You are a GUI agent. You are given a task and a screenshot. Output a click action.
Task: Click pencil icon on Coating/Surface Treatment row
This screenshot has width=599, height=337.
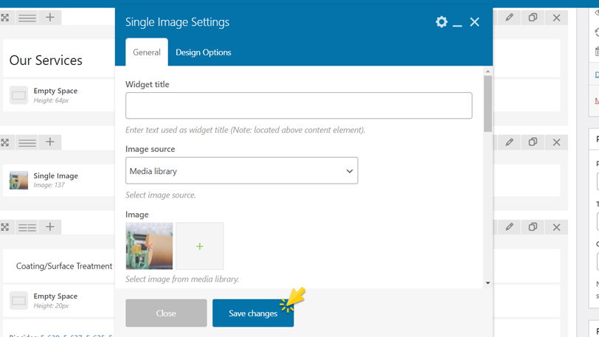tap(509, 227)
